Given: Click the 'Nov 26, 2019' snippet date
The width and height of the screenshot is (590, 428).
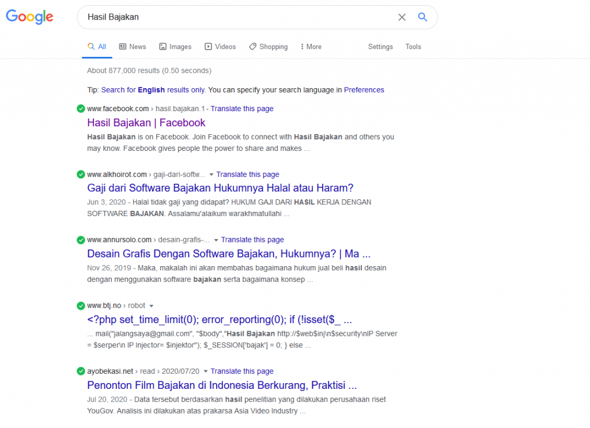Looking at the screenshot, I should pyautogui.click(x=109, y=268).
